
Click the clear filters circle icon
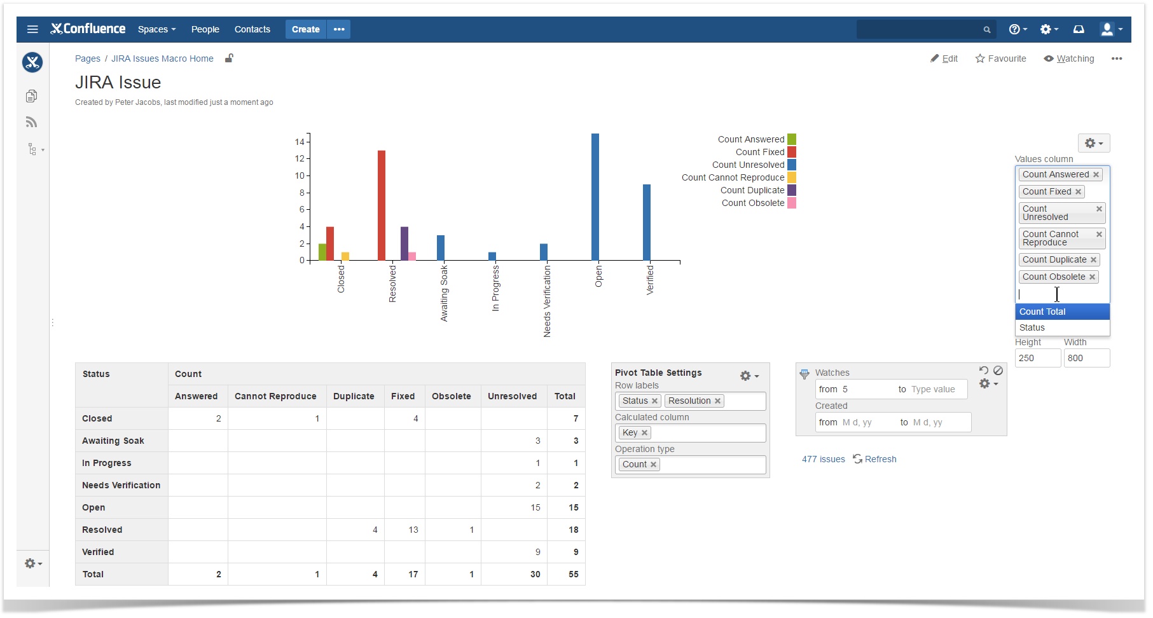tap(998, 371)
